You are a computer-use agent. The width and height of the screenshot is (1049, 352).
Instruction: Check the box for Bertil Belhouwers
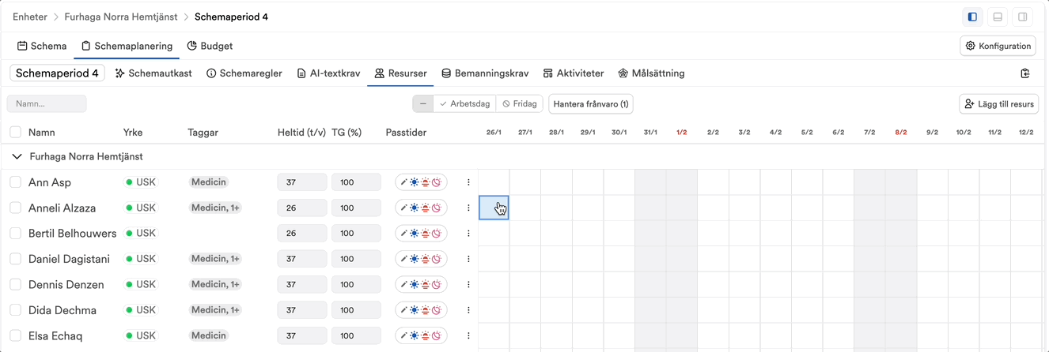tap(15, 234)
